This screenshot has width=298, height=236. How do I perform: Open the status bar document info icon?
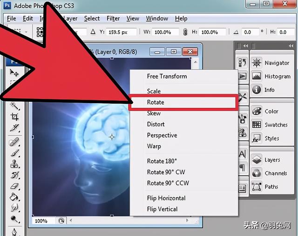tap(61, 221)
